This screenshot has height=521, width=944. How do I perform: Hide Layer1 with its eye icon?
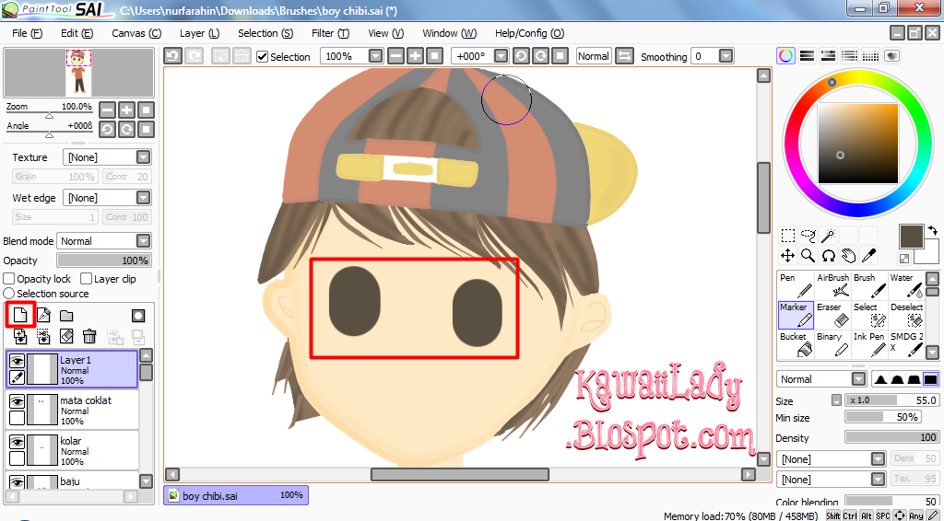(17, 361)
